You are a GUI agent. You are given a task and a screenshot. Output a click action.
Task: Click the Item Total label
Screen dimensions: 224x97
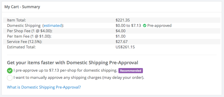coord(16,20)
